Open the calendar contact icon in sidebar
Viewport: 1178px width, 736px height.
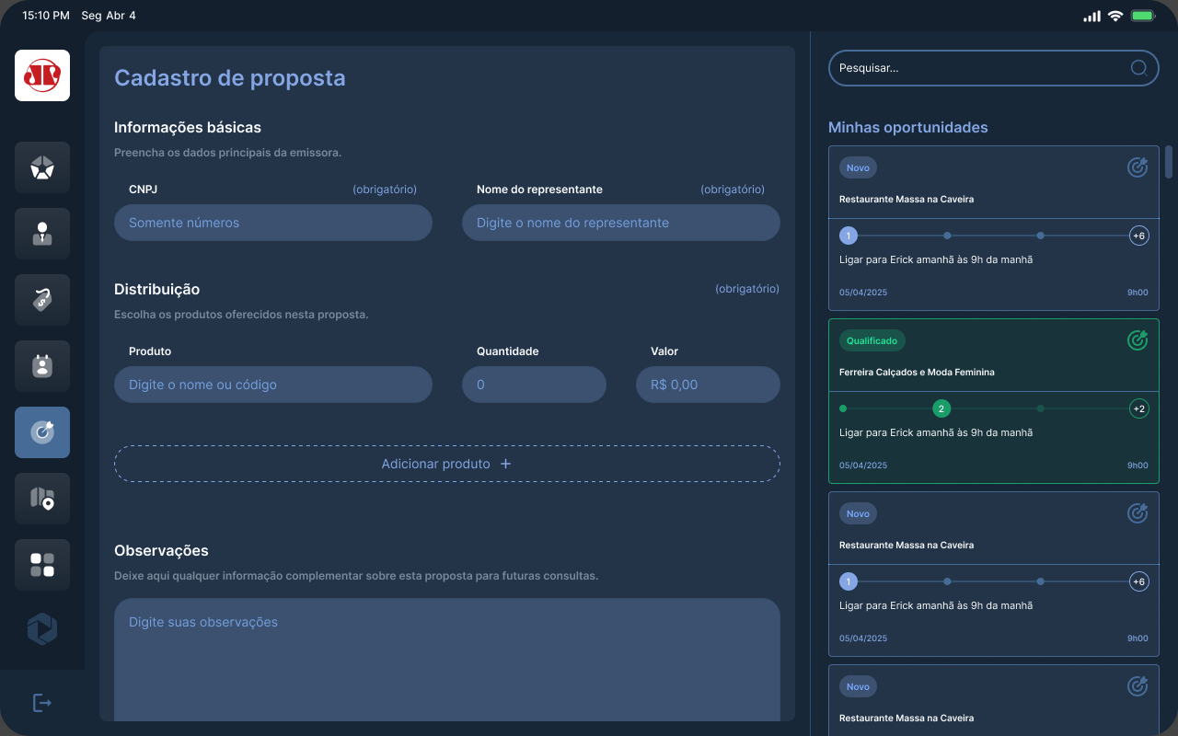click(x=42, y=366)
